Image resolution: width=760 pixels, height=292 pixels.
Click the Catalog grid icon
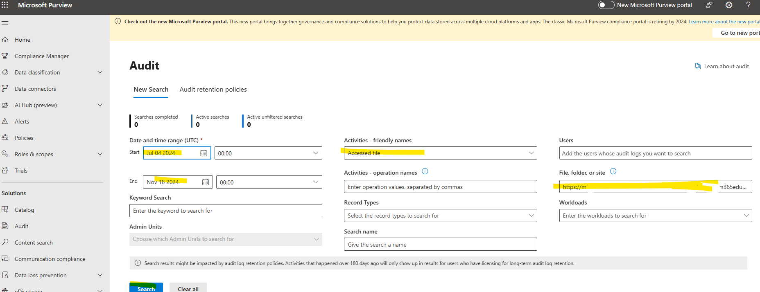tap(5, 210)
